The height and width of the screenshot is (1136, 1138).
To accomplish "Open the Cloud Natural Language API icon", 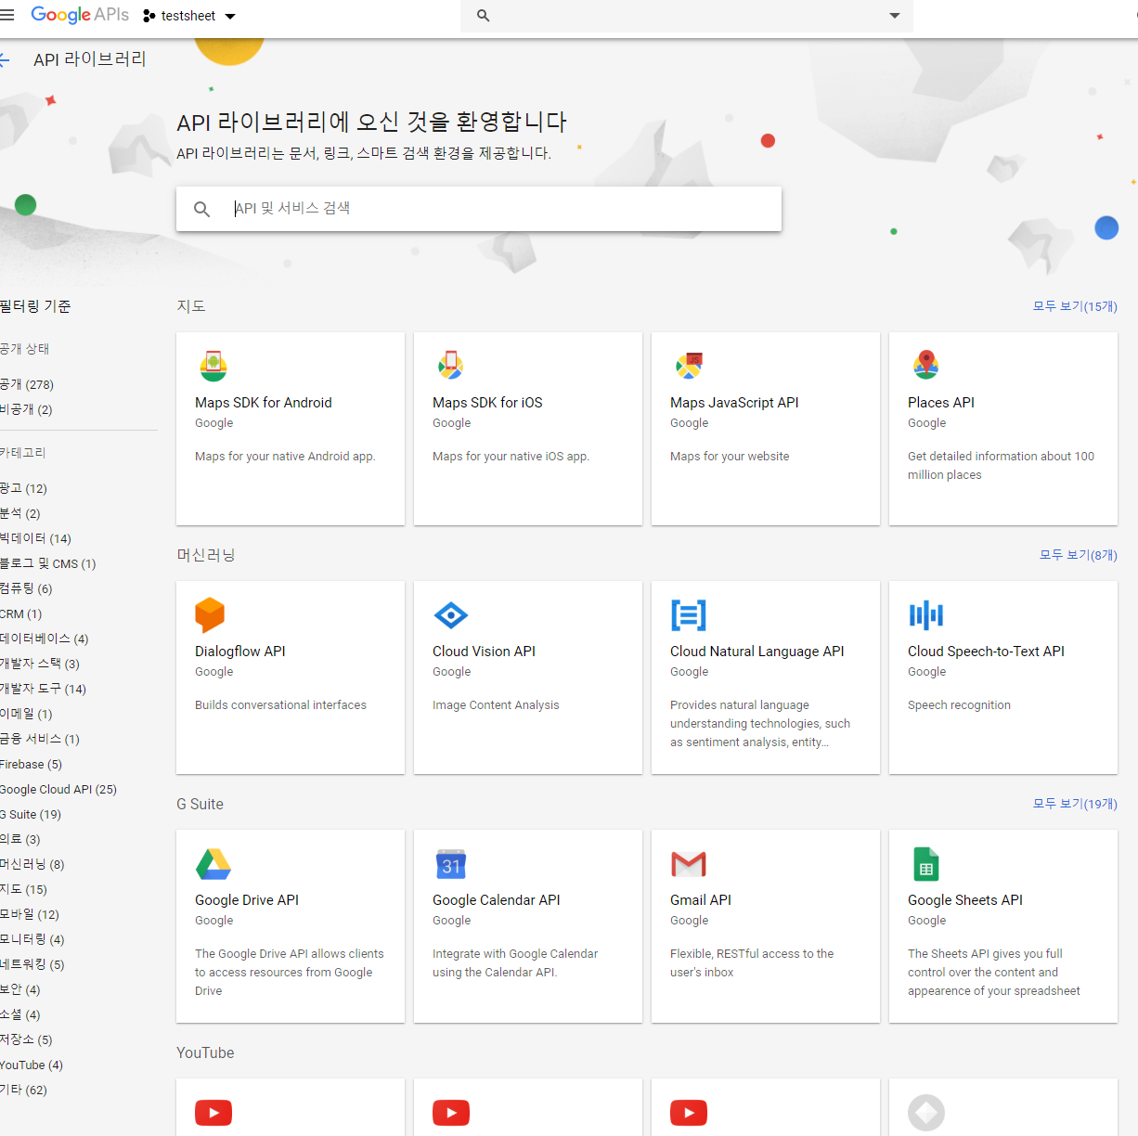I will (x=689, y=614).
